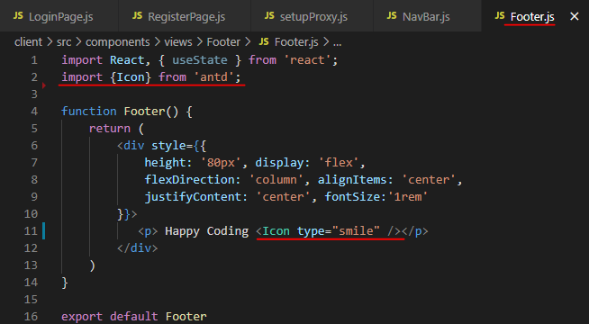Open the Footer.js breadcrumb segment

(x=296, y=42)
